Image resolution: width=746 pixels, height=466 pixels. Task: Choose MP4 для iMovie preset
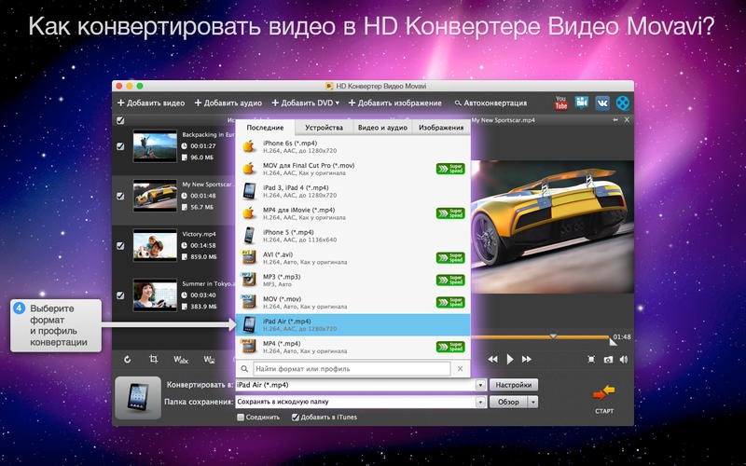pos(353,213)
